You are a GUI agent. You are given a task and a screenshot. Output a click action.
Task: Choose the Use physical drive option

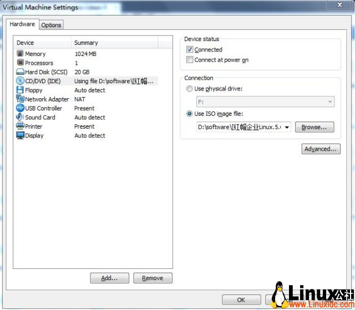tap(190, 89)
